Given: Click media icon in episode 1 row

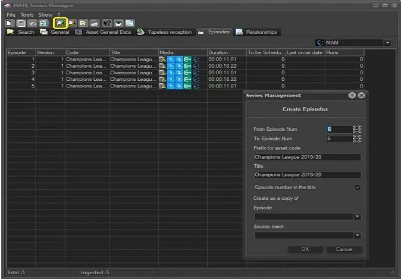Looking at the screenshot, I should tap(162, 59).
